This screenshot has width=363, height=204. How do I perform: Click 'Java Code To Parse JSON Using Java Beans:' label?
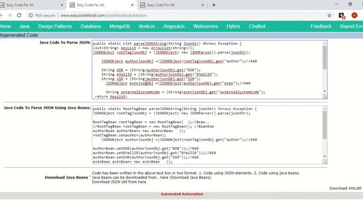(x=47, y=108)
